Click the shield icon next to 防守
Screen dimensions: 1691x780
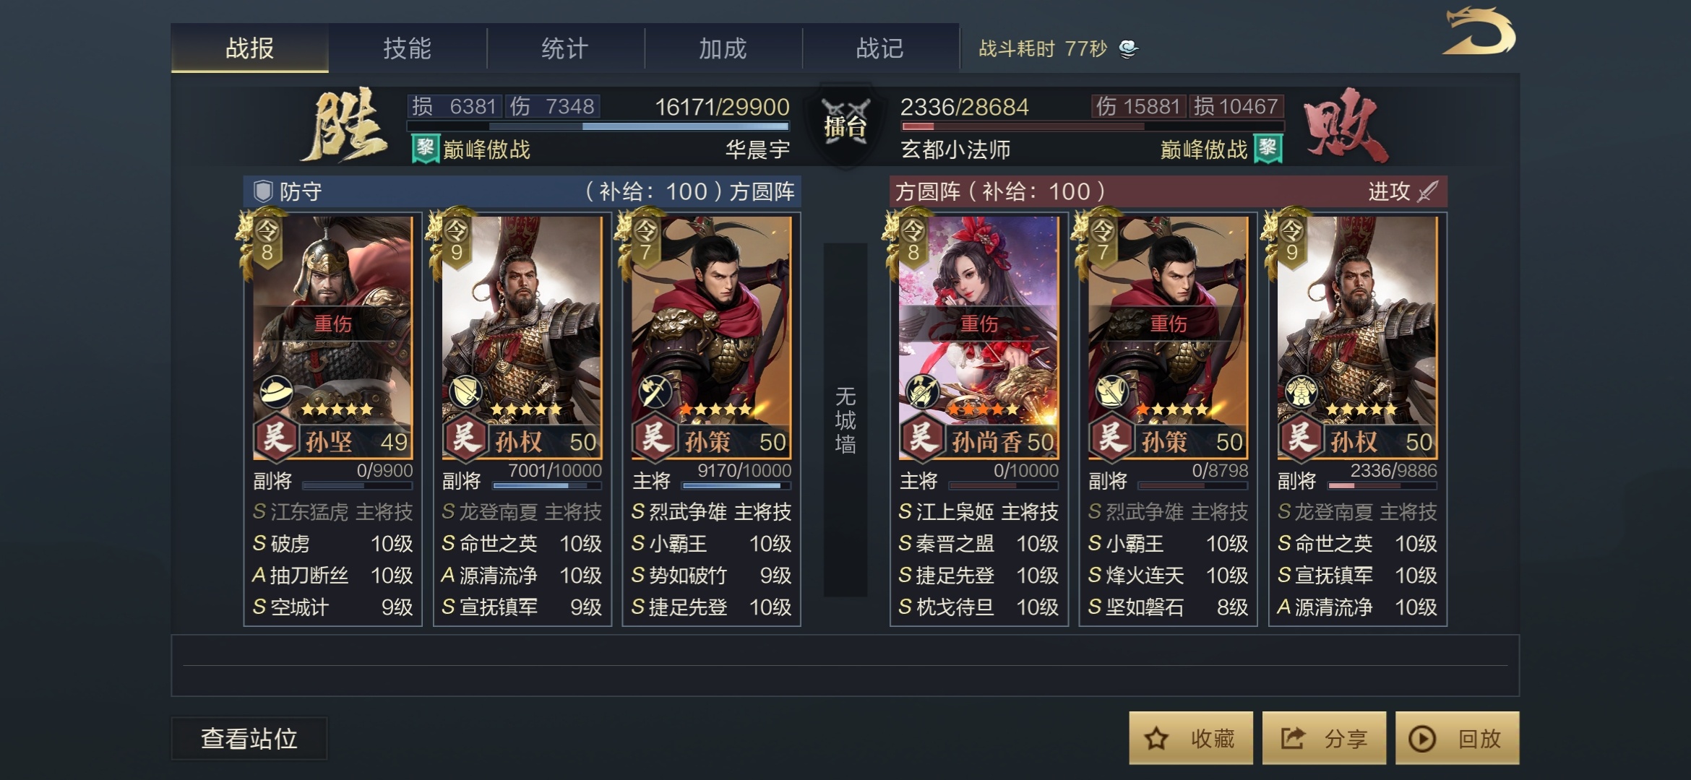click(262, 191)
